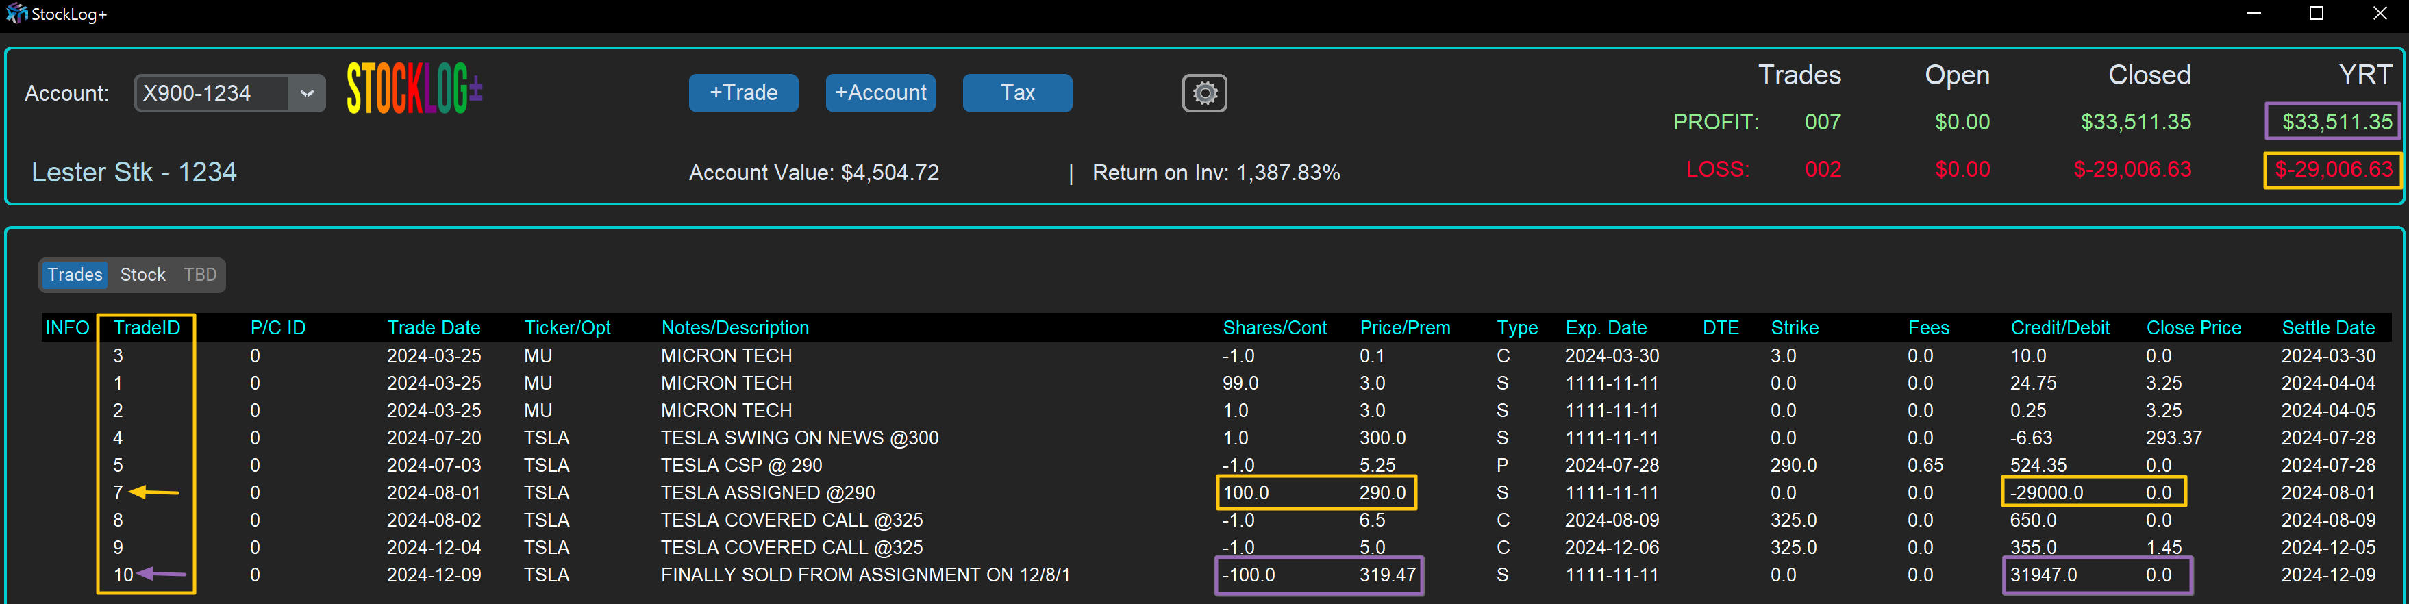Image resolution: width=2409 pixels, height=604 pixels.
Task: Click the Credit/Debit column header
Action: [x=2059, y=328]
